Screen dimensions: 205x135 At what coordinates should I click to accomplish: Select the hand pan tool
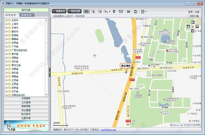[x=86, y=12]
